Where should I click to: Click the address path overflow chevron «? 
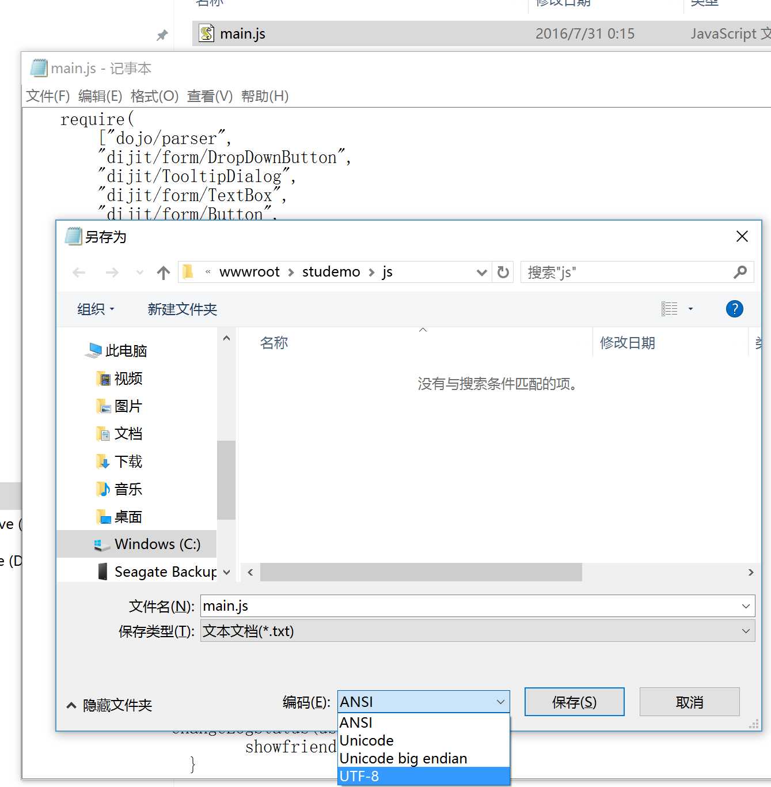208,272
